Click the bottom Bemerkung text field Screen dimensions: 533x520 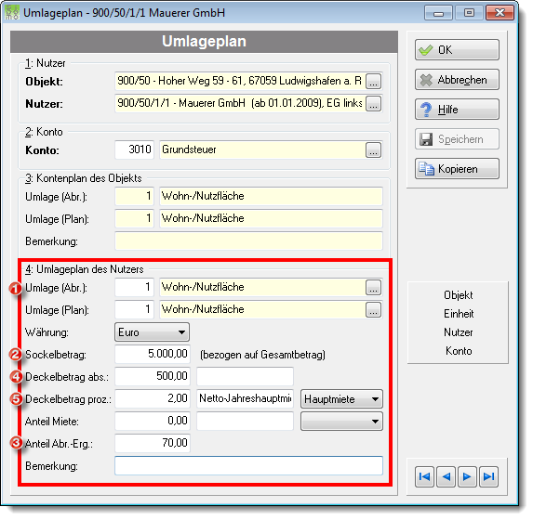[x=248, y=466]
